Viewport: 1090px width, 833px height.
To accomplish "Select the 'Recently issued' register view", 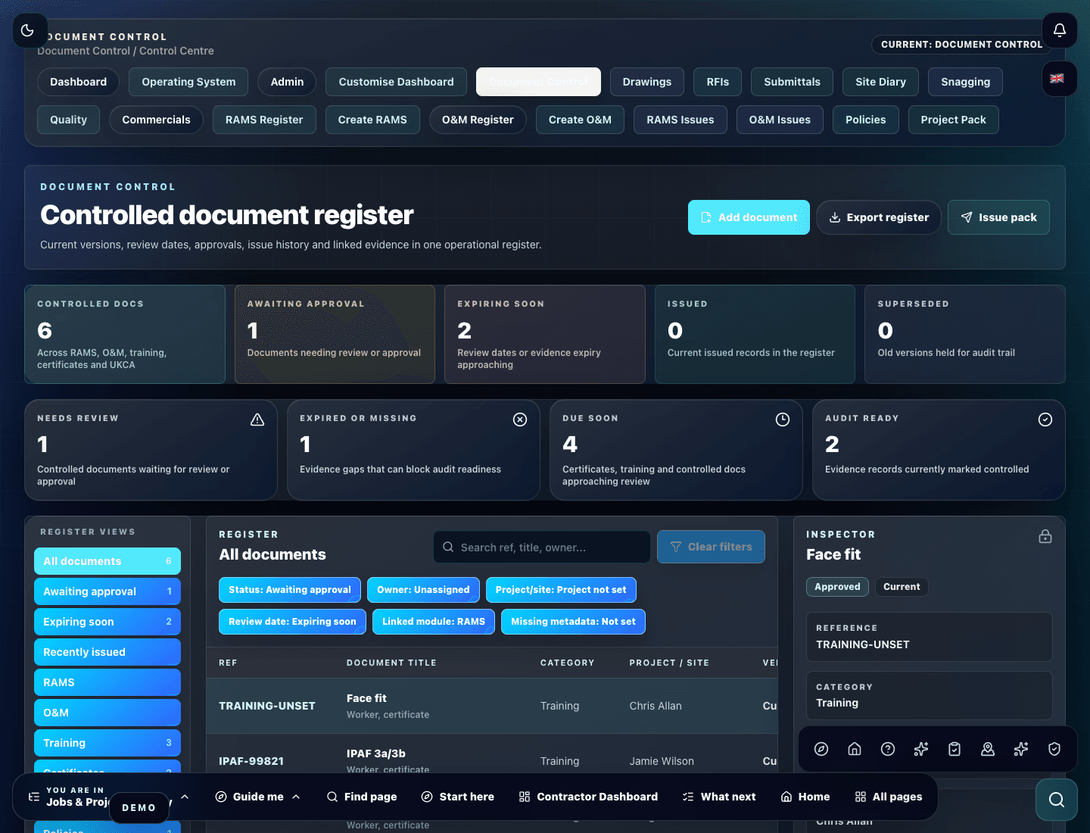I will (107, 652).
